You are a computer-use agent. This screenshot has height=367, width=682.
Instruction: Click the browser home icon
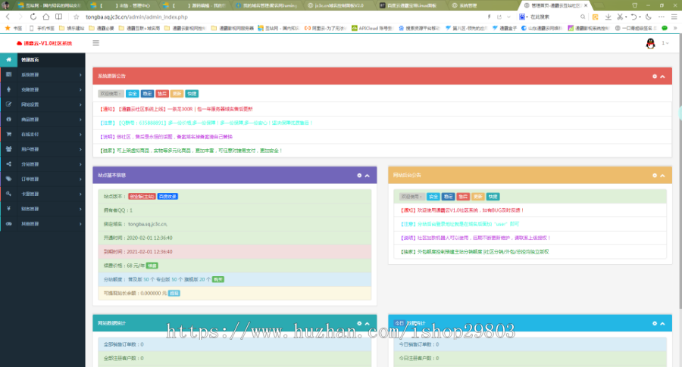tap(46, 17)
